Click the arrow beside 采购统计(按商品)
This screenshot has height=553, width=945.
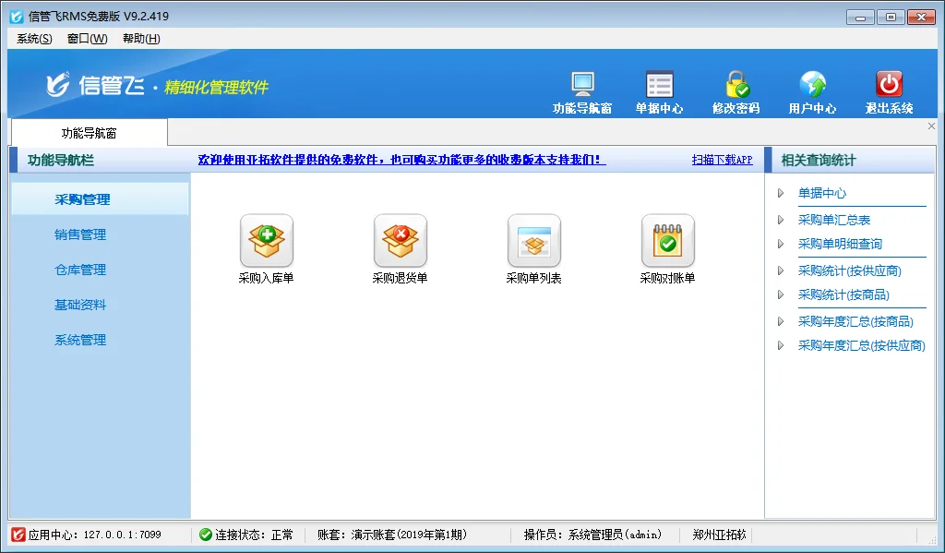coord(781,295)
